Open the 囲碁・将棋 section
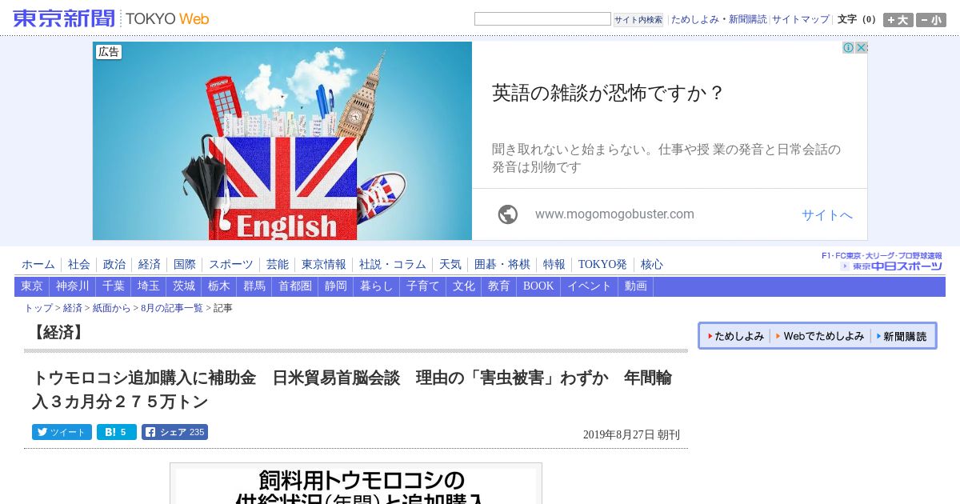Screen dimensions: 960x504 (502, 265)
